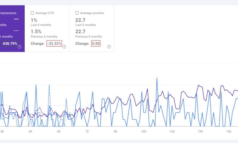
Task: Click x-axis label 90
Action: 115,131
